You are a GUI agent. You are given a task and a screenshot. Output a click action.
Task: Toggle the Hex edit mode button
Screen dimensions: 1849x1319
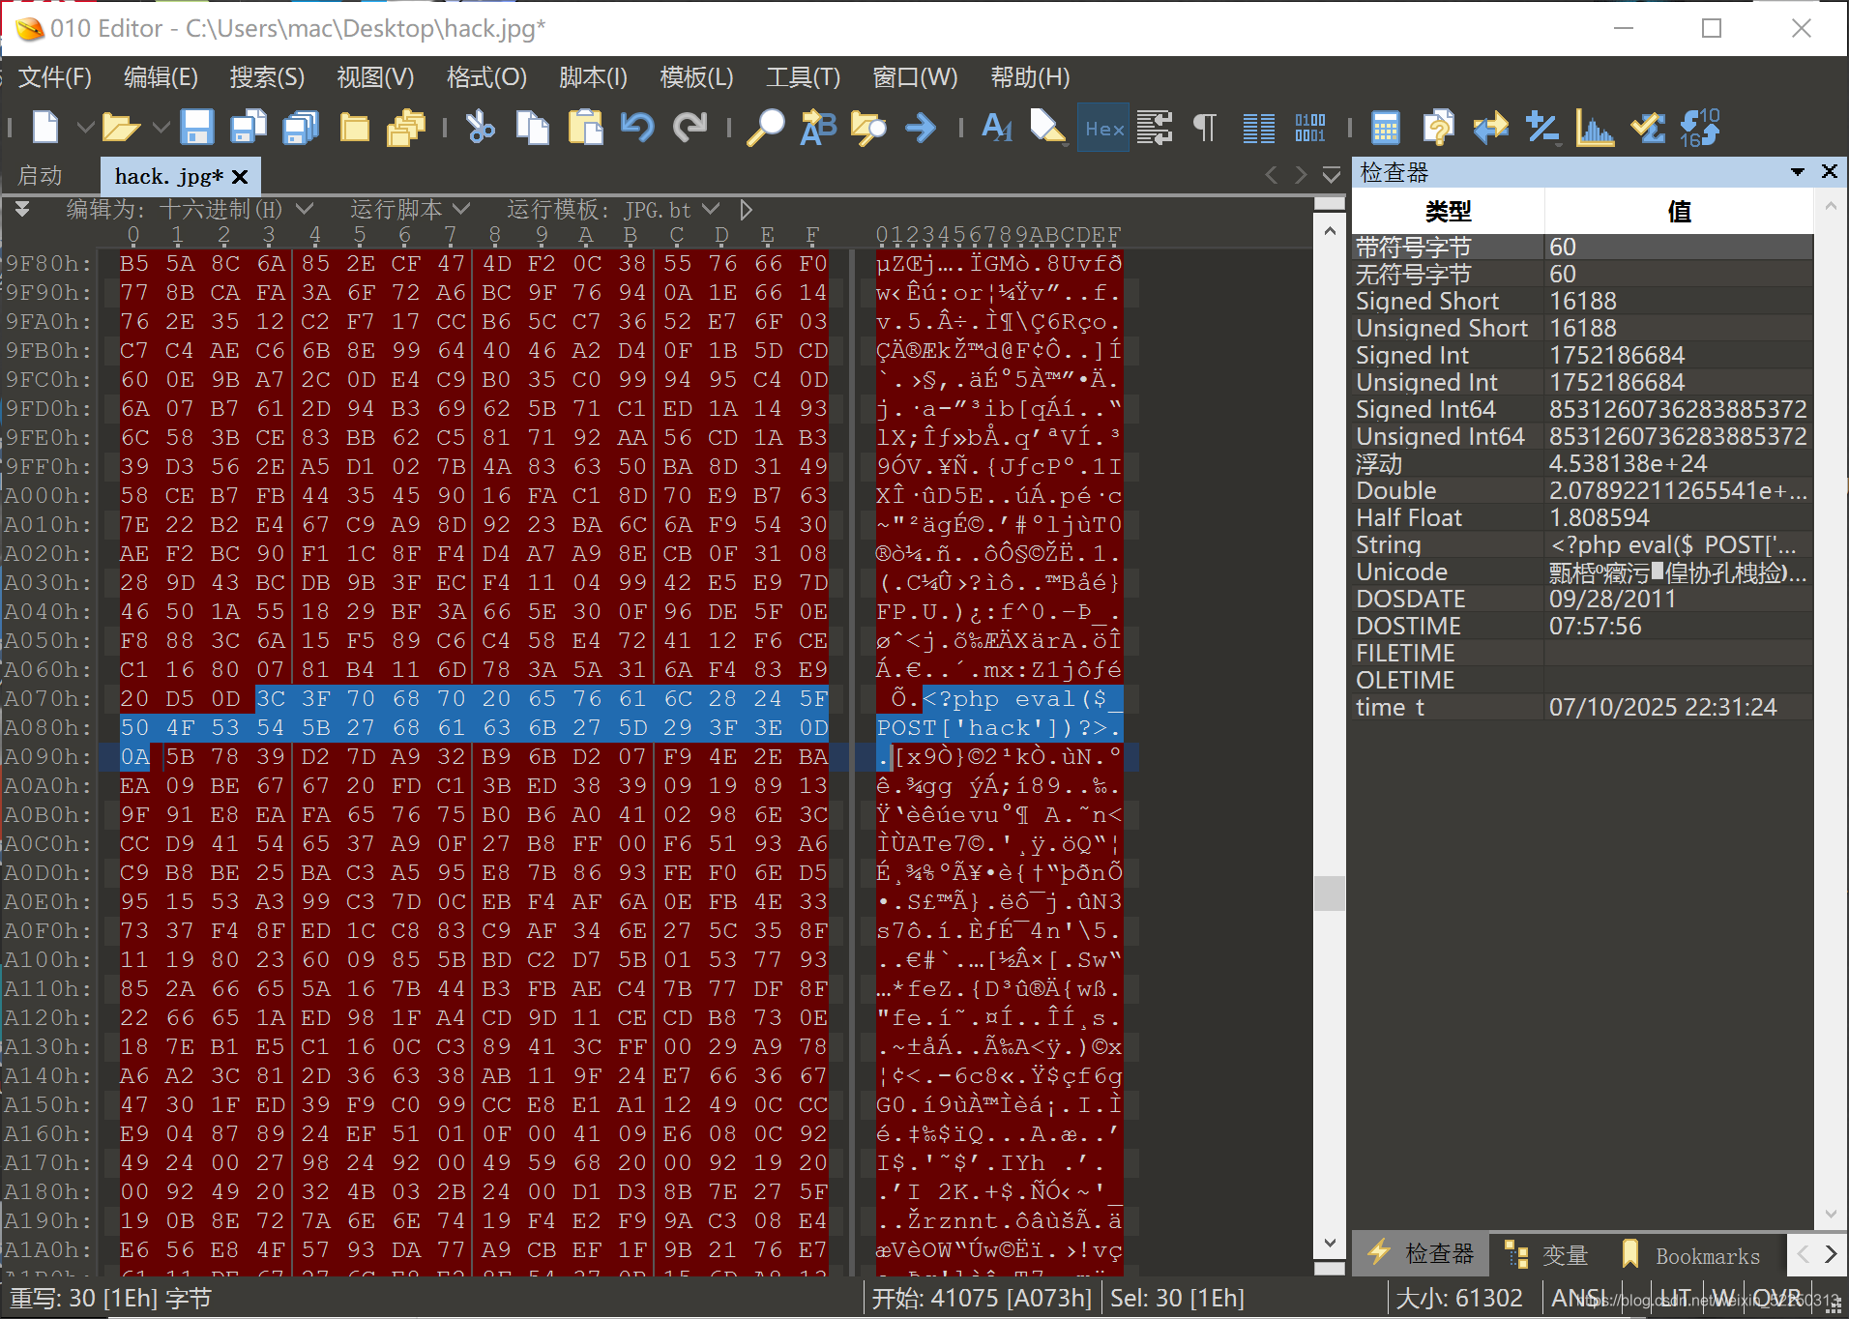[1103, 128]
